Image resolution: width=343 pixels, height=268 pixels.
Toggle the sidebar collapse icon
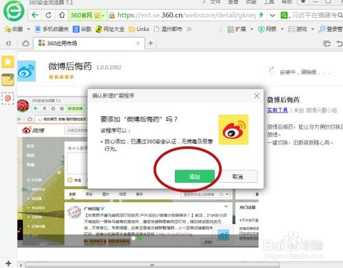click(x=8, y=43)
